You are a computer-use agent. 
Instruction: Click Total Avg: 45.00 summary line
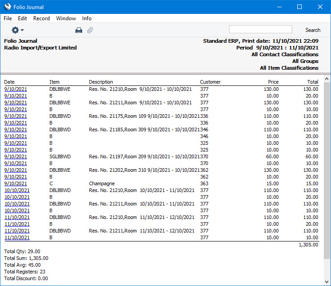22,265
